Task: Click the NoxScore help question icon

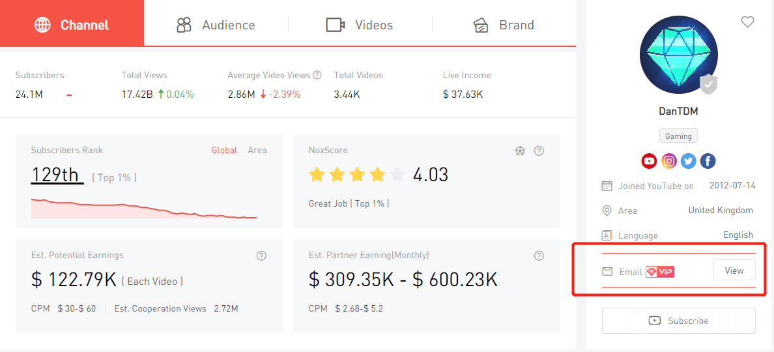Action: pyautogui.click(x=539, y=151)
